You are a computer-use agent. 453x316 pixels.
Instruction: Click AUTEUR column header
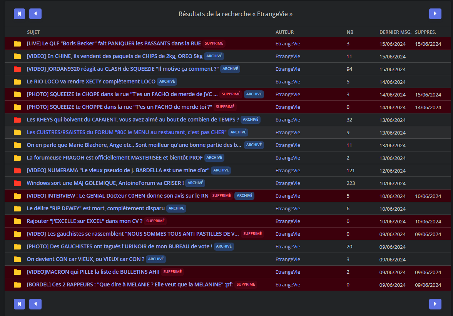pos(284,32)
